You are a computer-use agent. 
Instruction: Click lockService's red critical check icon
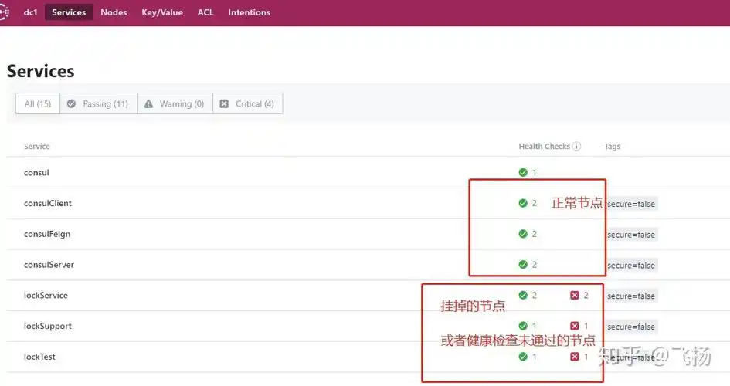coord(575,296)
